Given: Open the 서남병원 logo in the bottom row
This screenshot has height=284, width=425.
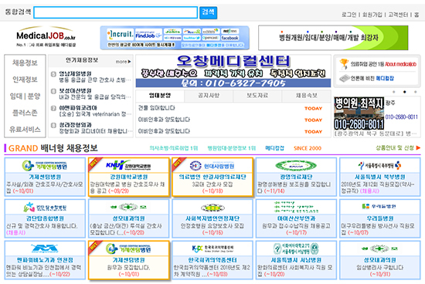Looking at the screenshot, I should tap(296, 248).
